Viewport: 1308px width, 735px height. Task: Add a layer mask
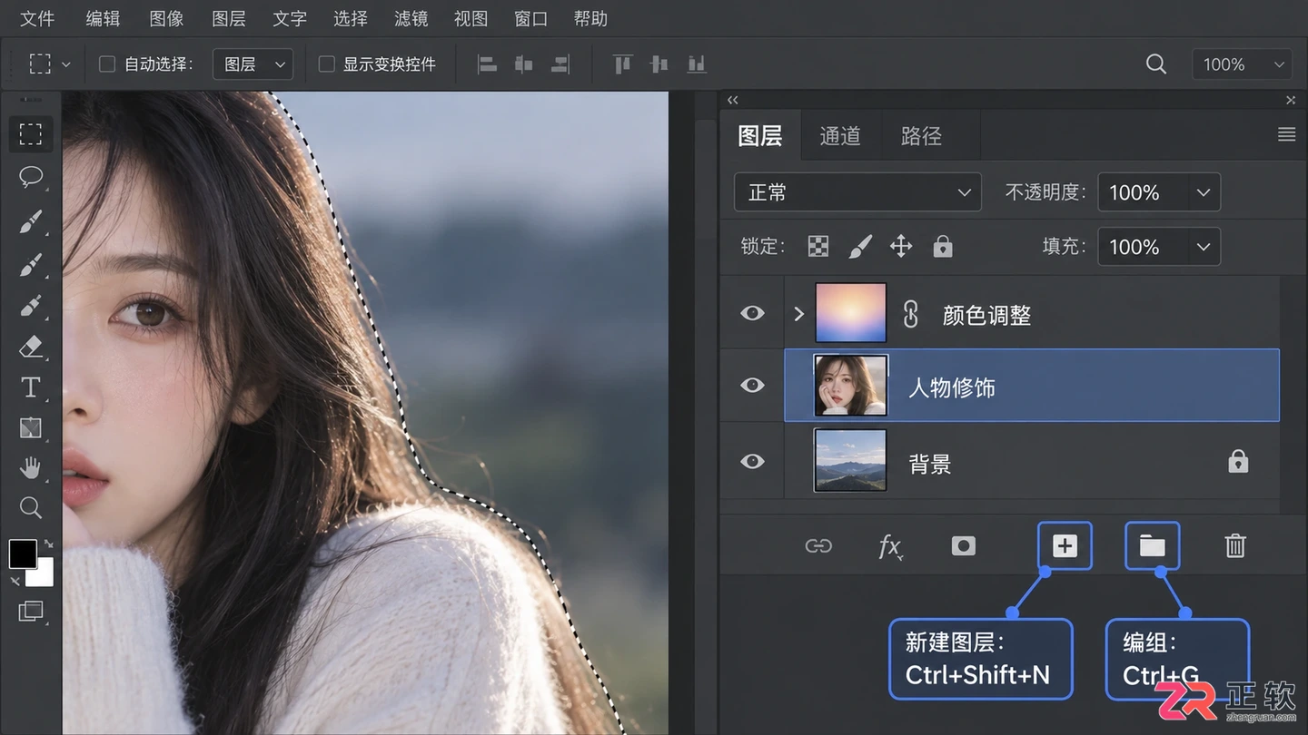[x=964, y=546]
